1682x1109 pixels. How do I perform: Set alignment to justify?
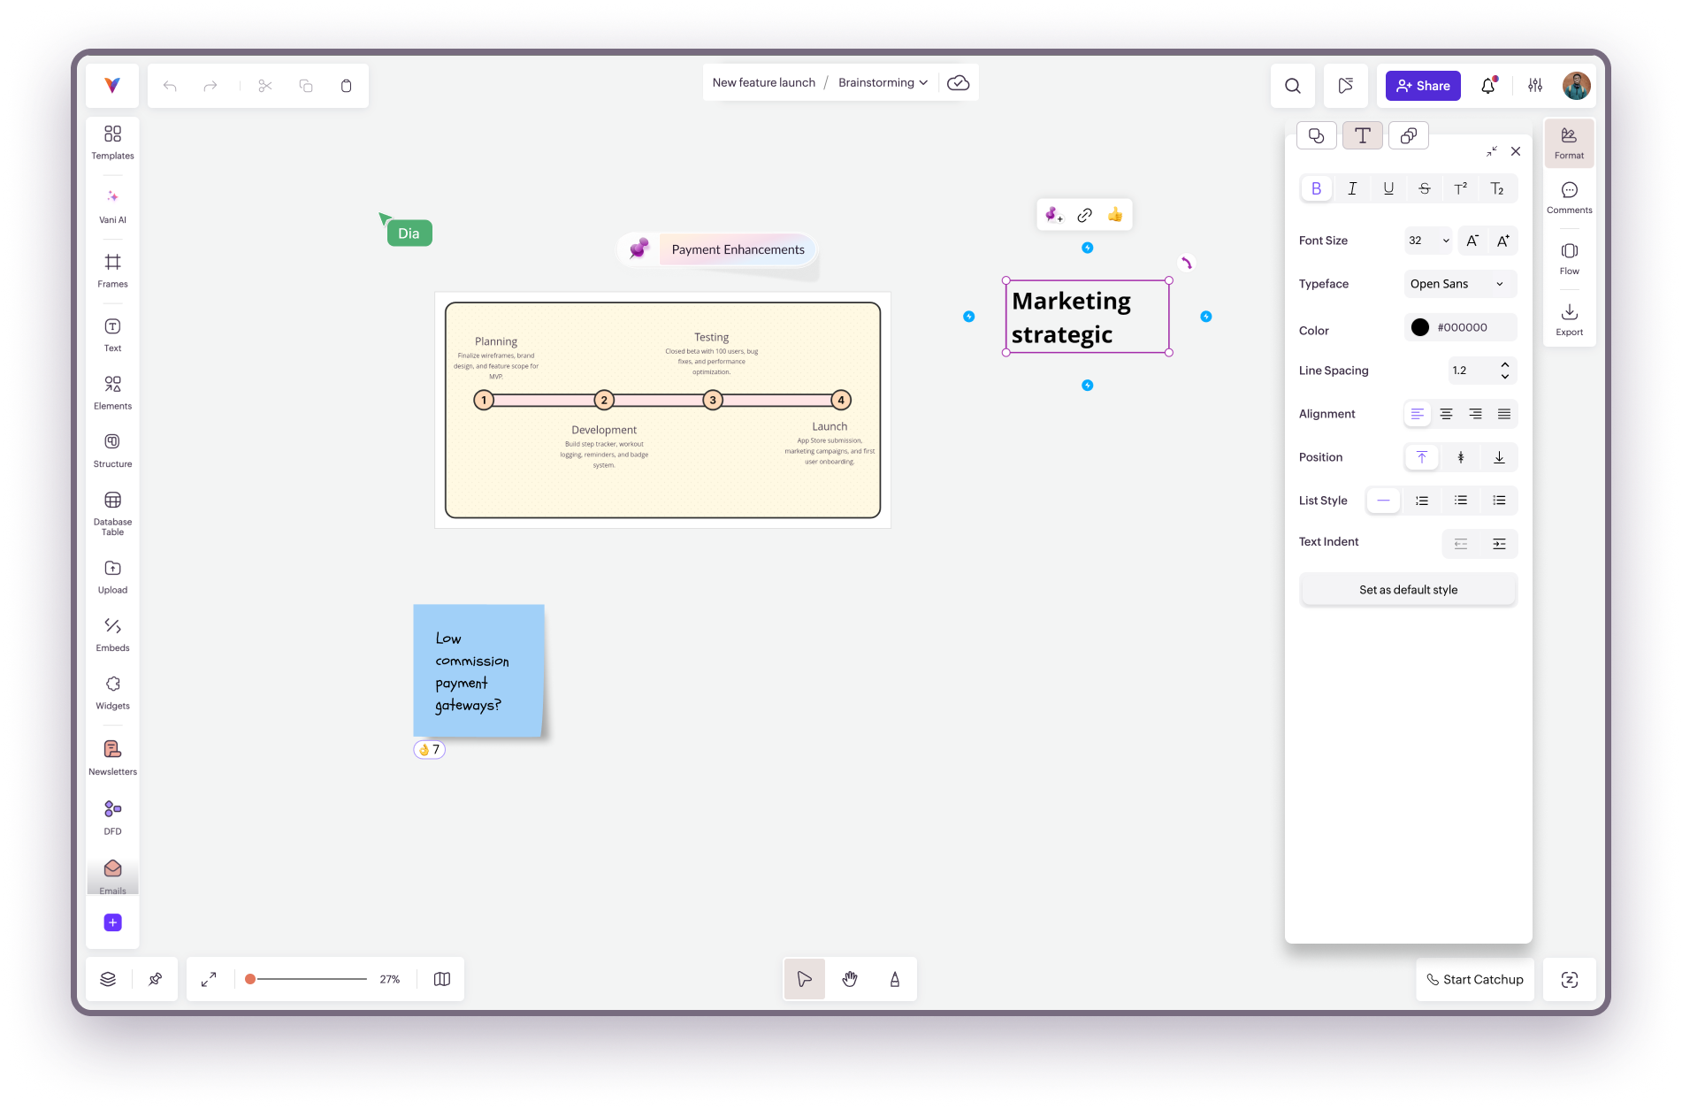click(x=1504, y=414)
